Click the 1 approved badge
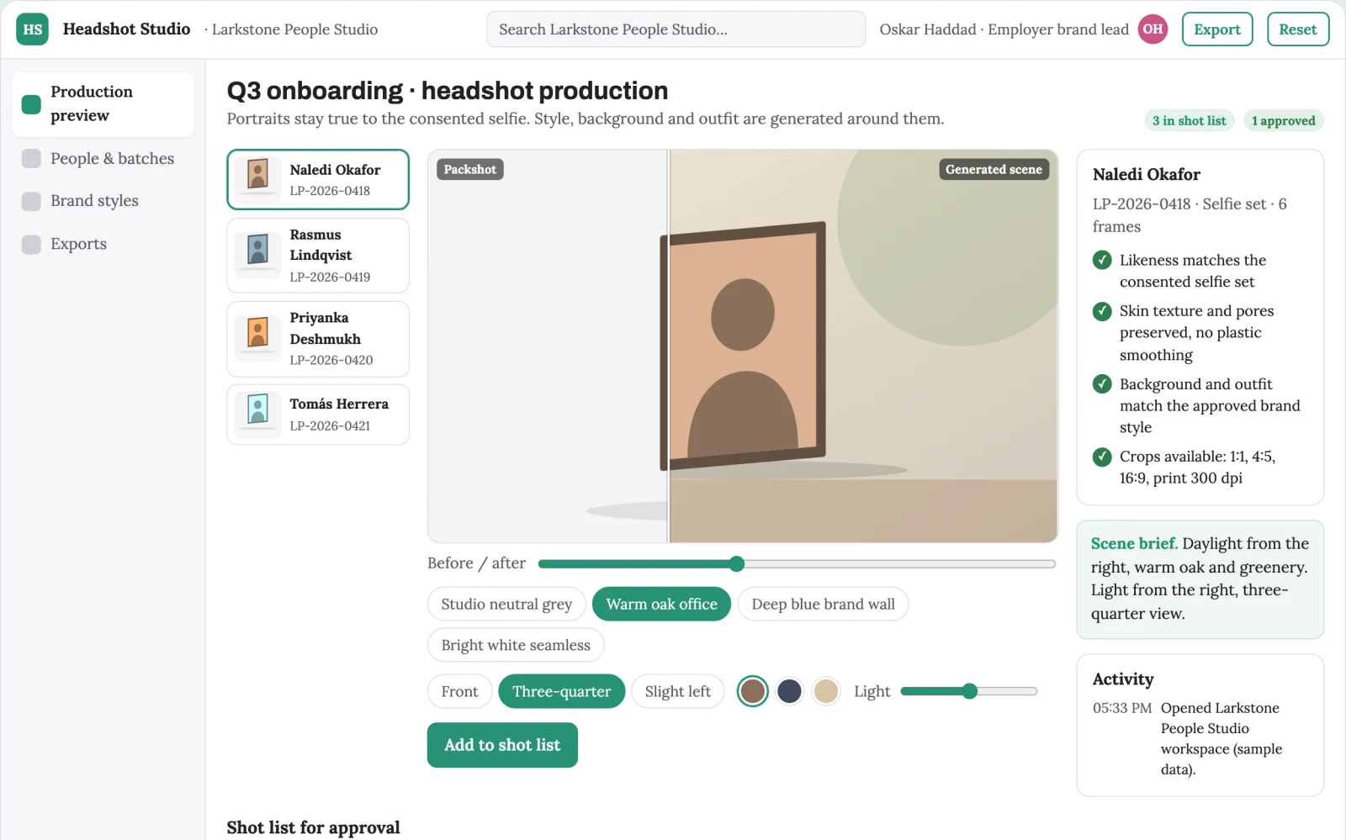 point(1283,121)
